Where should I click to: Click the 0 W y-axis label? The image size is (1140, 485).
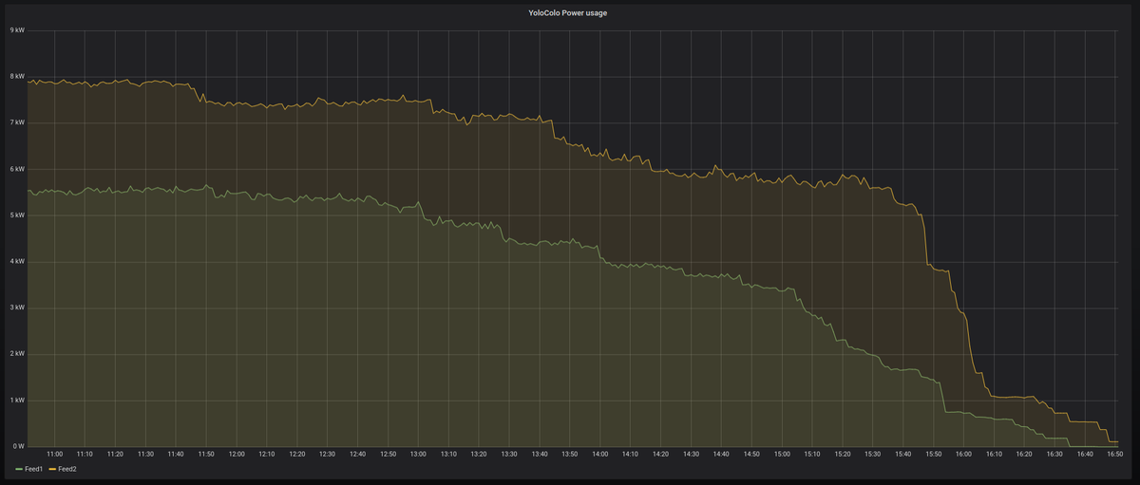(x=18, y=446)
